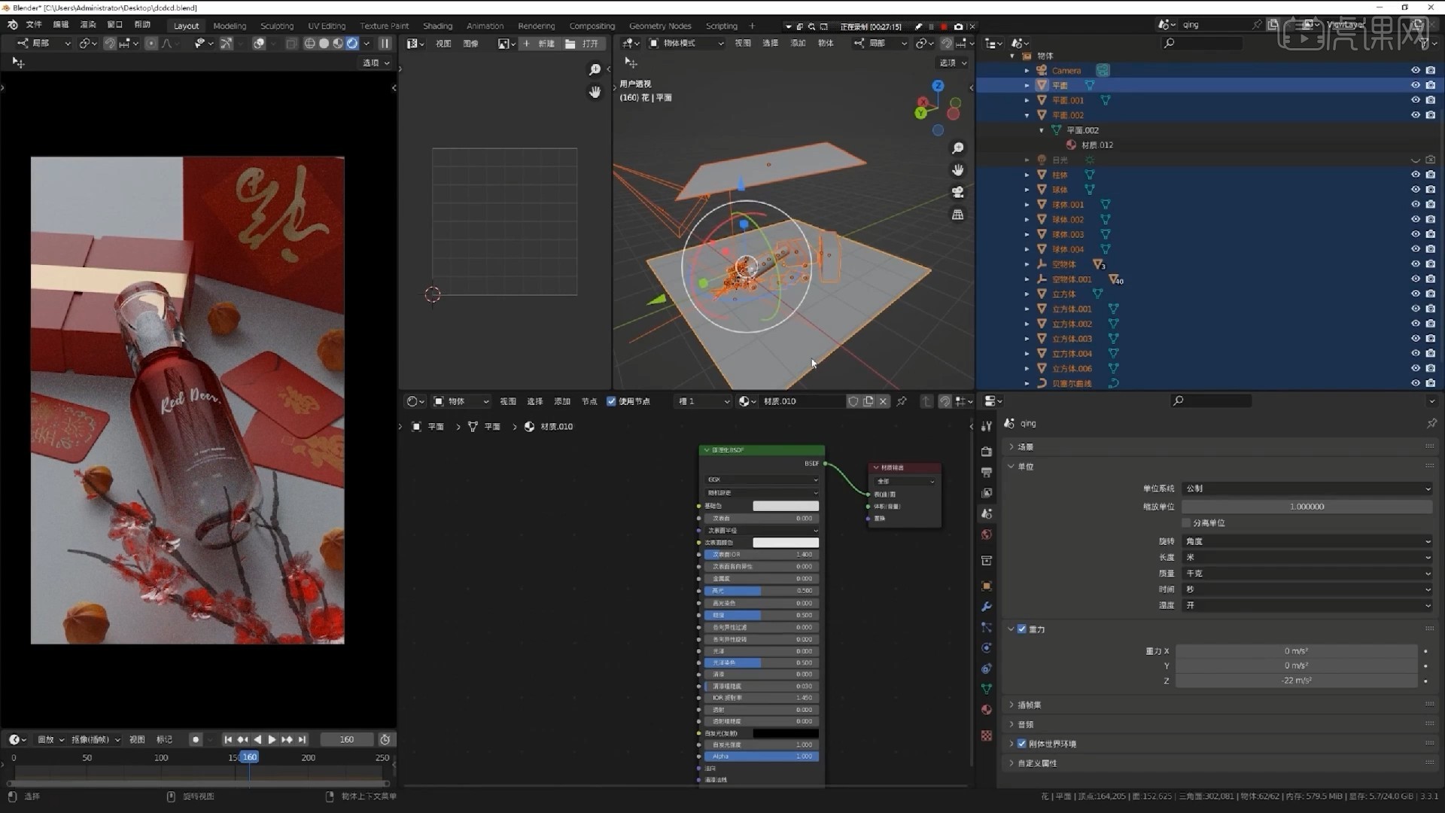Open the Modifier properties wrench icon
1445x813 pixels.
point(987,607)
